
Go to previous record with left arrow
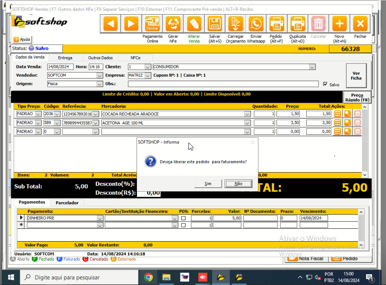pyautogui.click(x=110, y=24)
